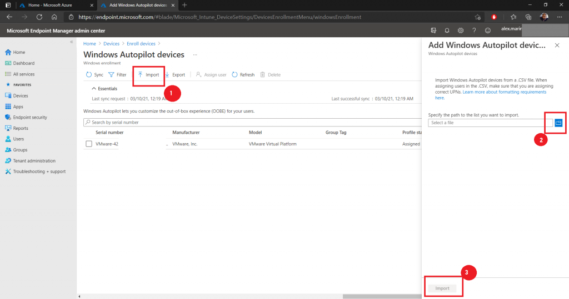The image size is (569, 299).
Task: Select the VMware Virtual Platform model cell
Action: 272,144
